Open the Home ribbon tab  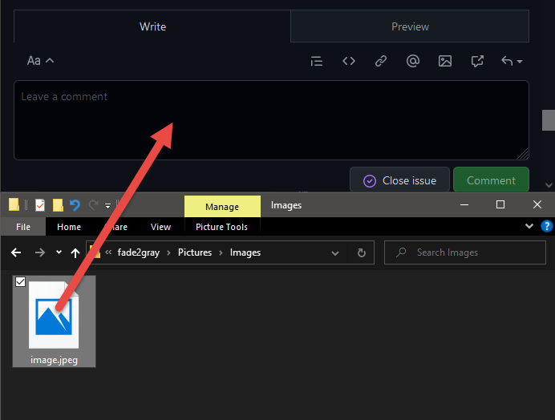click(x=69, y=227)
